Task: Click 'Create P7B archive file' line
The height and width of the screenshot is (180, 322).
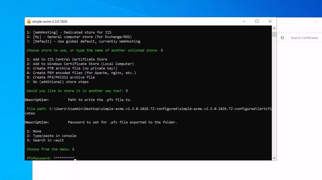Action: pyautogui.click(x=72, y=68)
